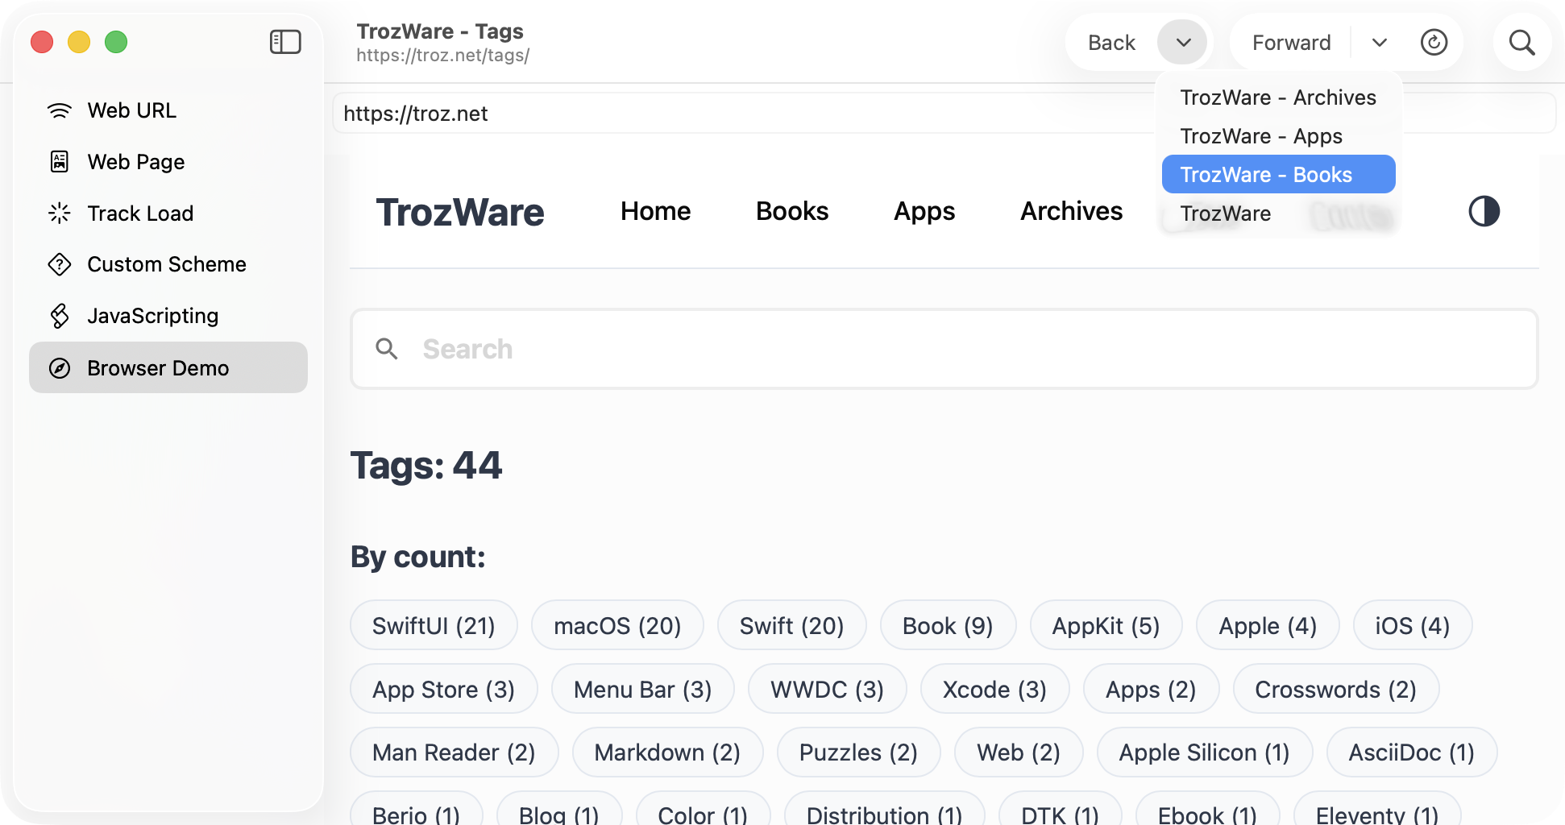Click the page reload icon
The width and height of the screenshot is (1565, 825).
point(1434,42)
